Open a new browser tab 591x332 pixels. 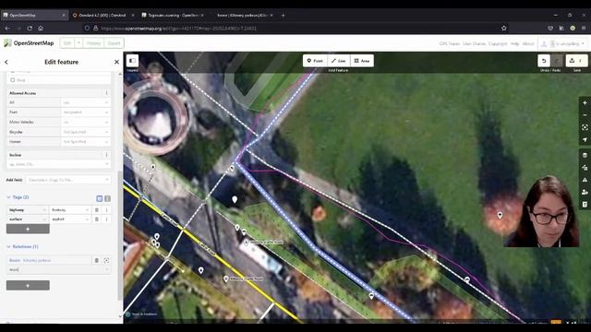[x=283, y=16]
